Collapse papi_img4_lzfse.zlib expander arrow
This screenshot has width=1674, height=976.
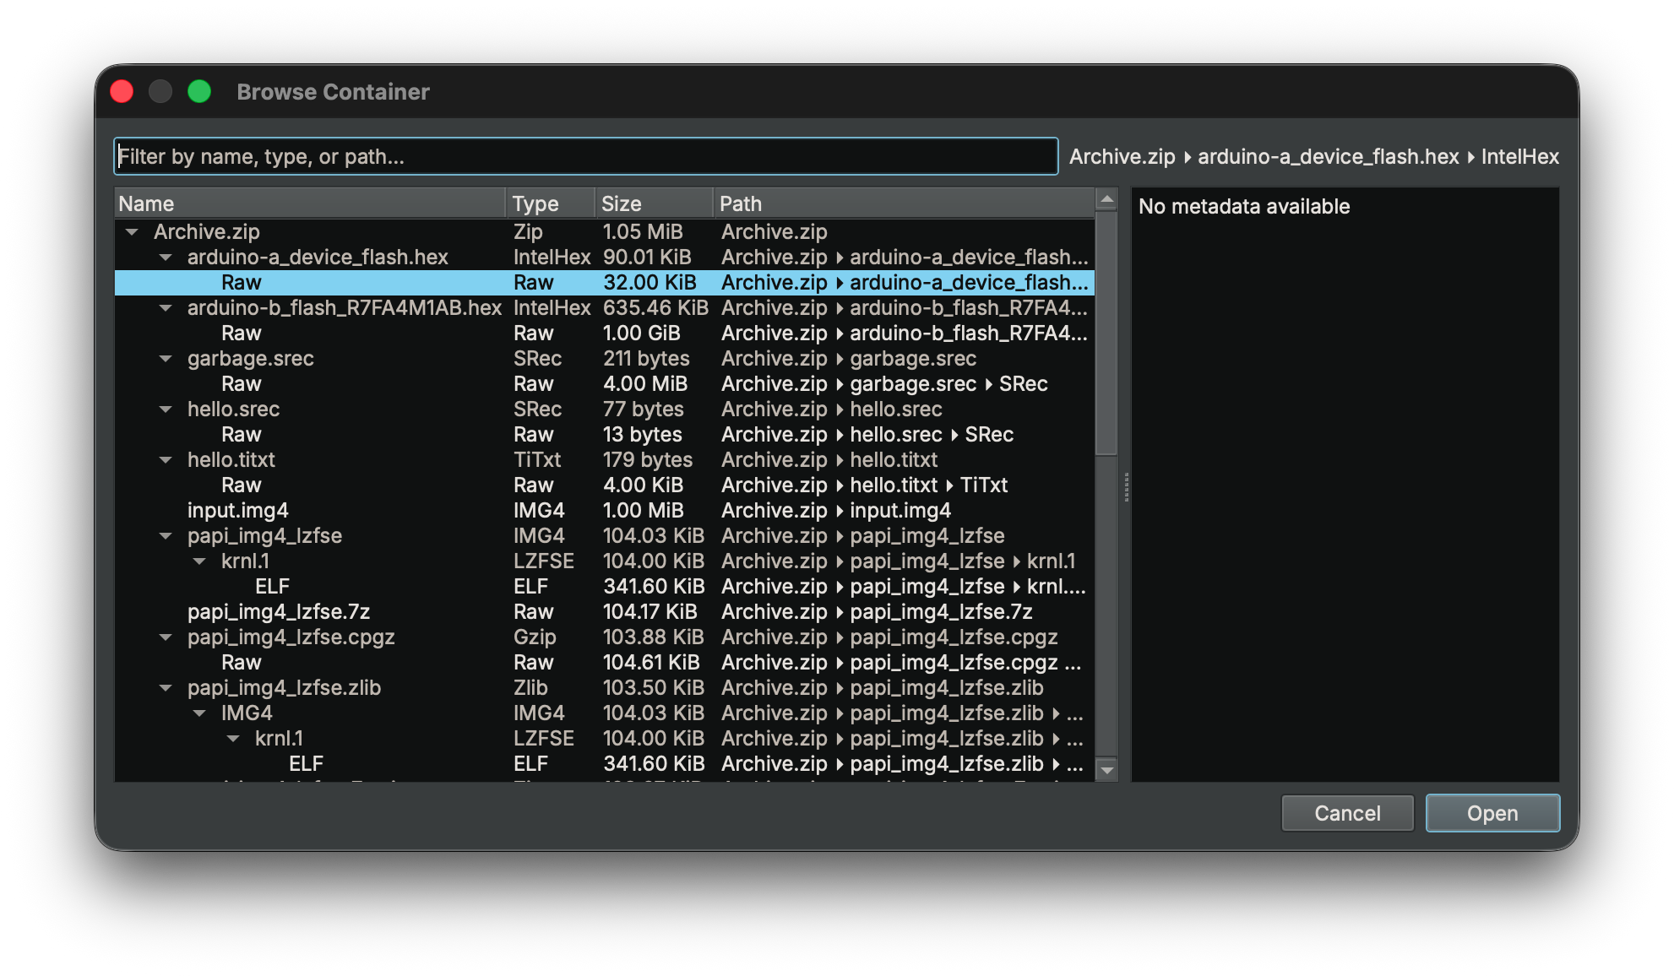[166, 688]
